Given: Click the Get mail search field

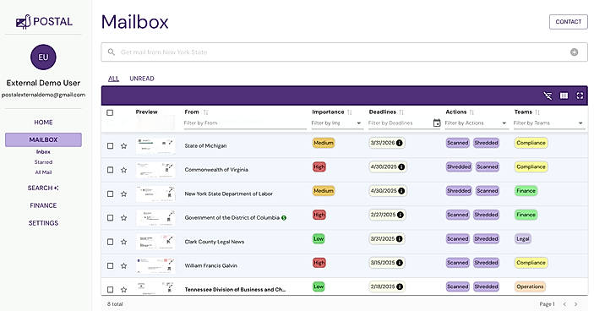Looking at the screenshot, I should (344, 52).
